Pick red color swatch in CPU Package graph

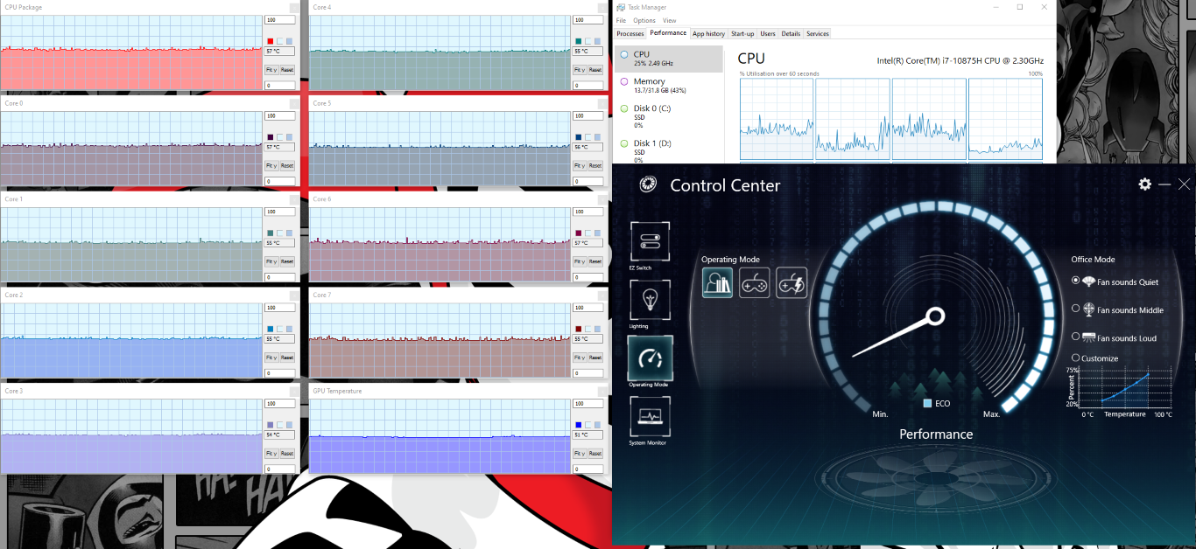(271, 41)
